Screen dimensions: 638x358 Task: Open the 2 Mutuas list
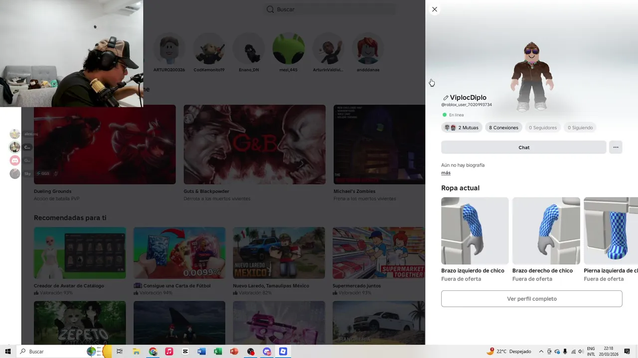pos(462,128)
